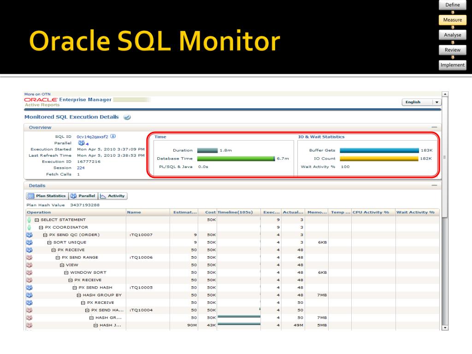Click icon on SELECT STATEMENT row
This screenshot has width=472, height=354.
29,220
